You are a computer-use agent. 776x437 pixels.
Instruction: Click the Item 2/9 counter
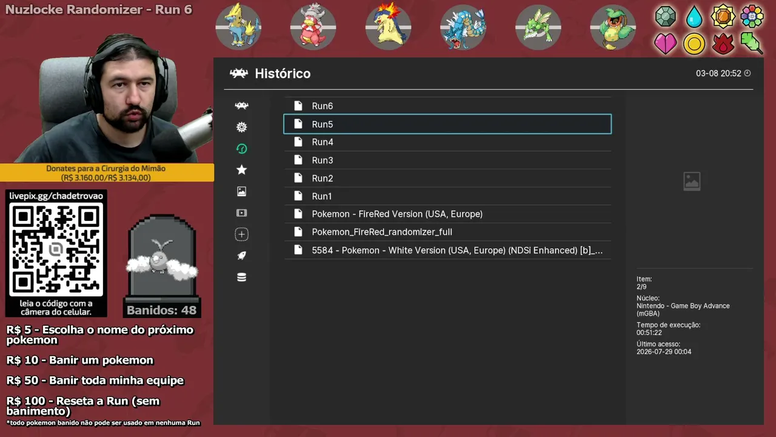click(644, 283)
